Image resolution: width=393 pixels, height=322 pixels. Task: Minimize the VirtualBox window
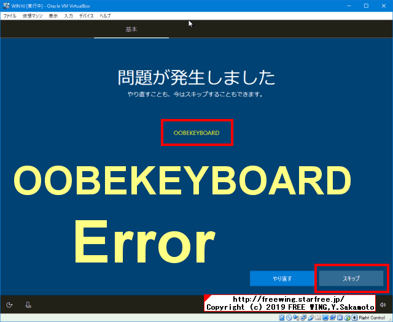[x=349, y=6]
